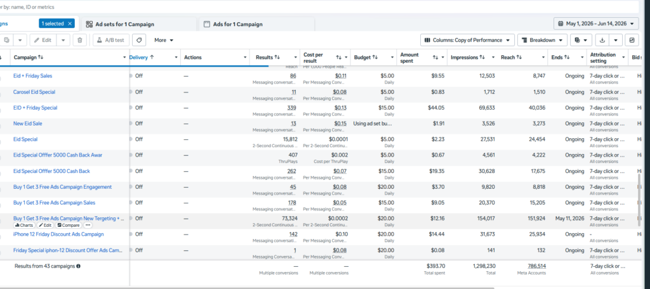Click the Off delivery status of Eid Special row
The height and width of the screenshot is (289, 650).
coord(139,139)
